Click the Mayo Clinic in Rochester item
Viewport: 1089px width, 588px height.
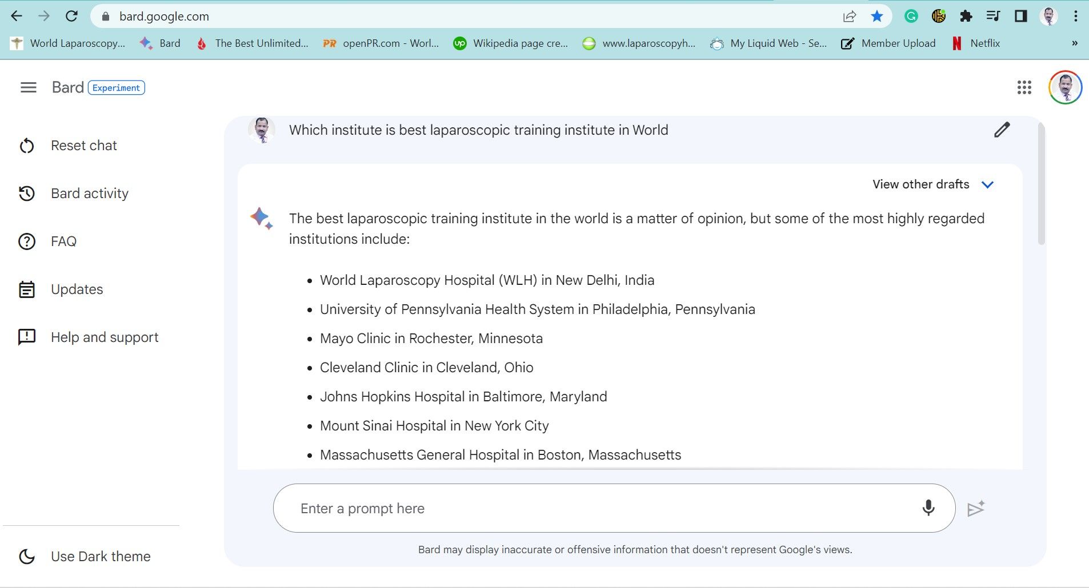click(x=431, y=339)
